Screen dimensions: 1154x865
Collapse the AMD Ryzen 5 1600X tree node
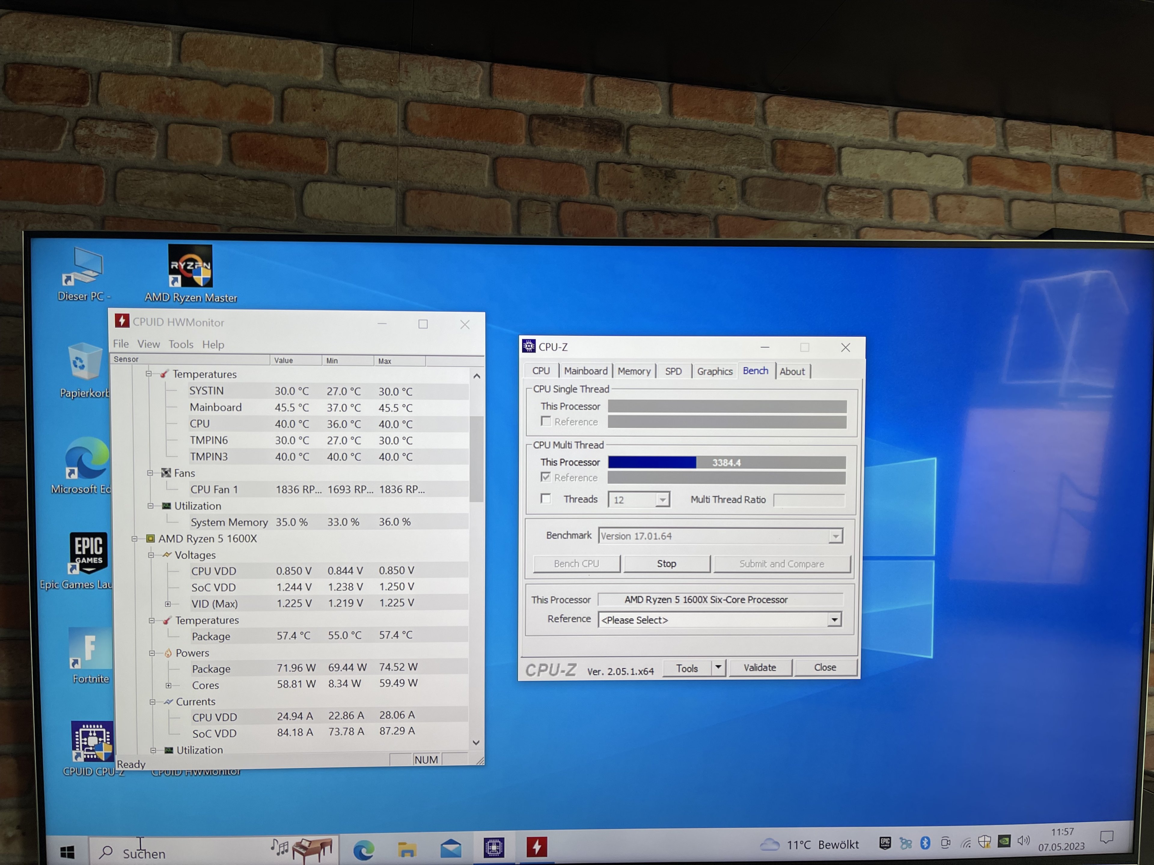pos(135,539)
